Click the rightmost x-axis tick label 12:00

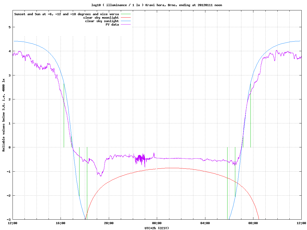(x=301, y=223)
